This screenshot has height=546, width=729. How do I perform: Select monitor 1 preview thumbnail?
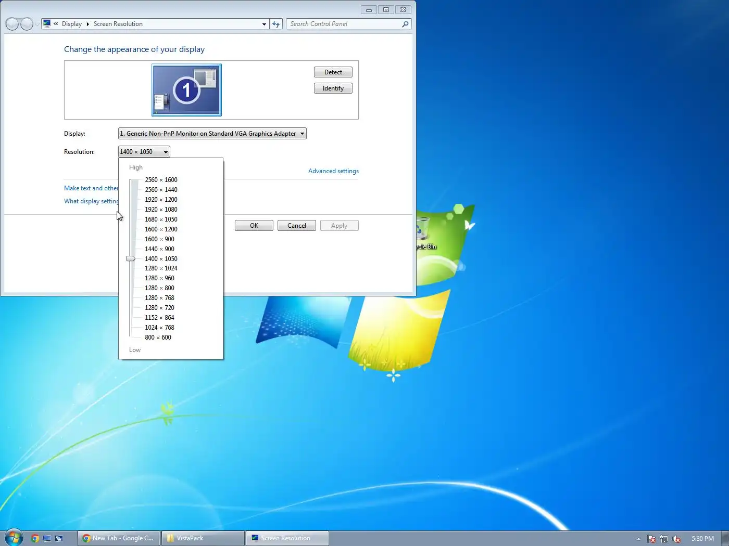coord(186,89)
